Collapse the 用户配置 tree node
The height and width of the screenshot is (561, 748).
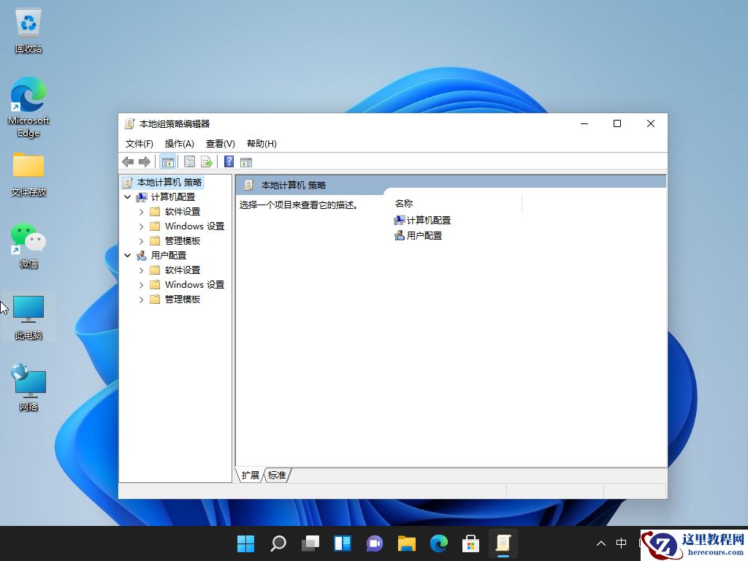tap(127, 255)
